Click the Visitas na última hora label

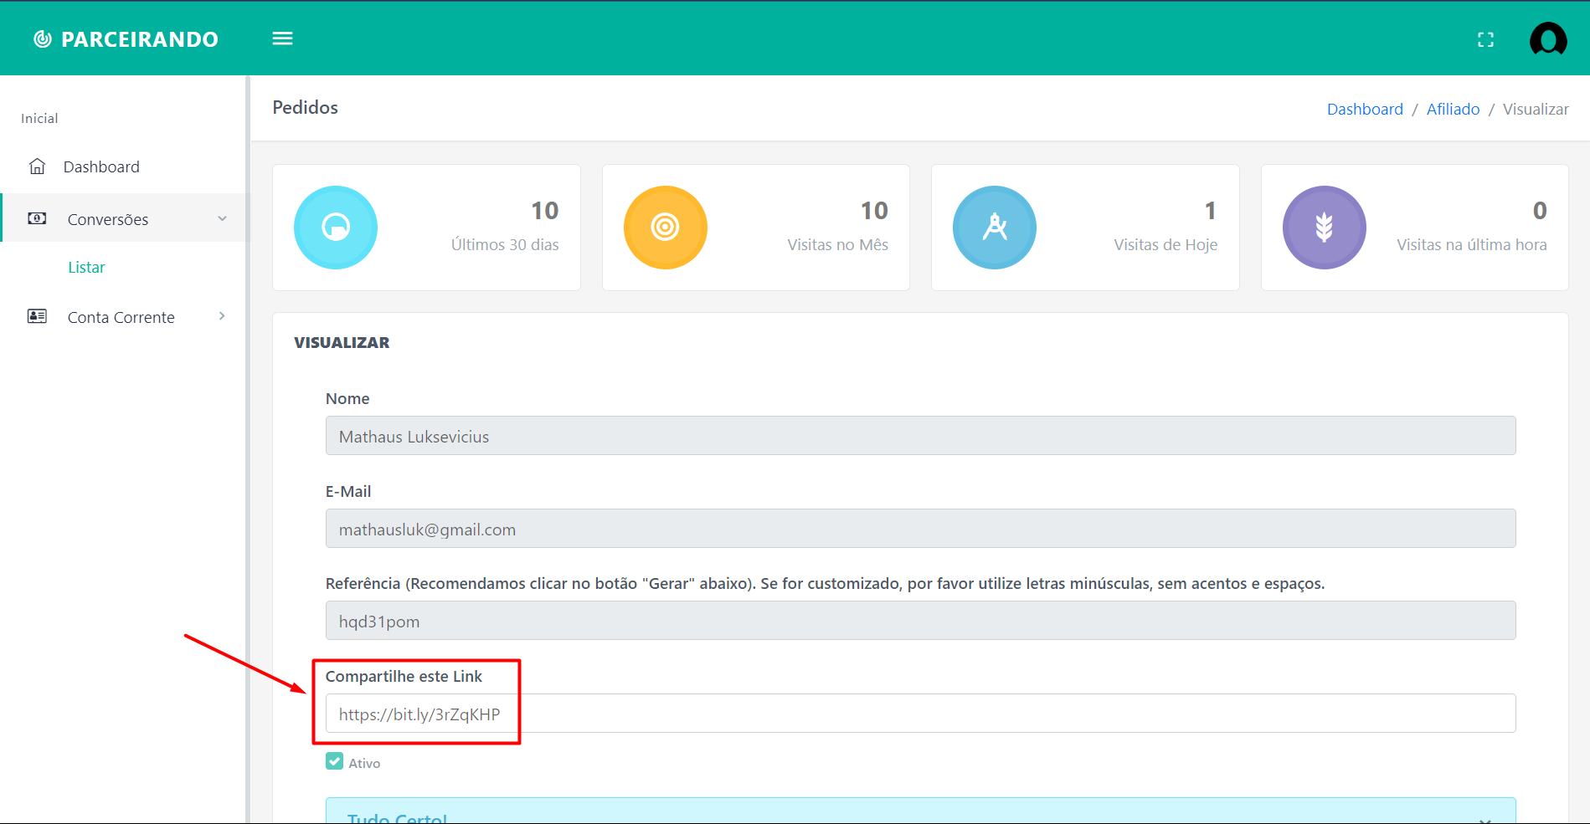click(x=1471, y=244)
